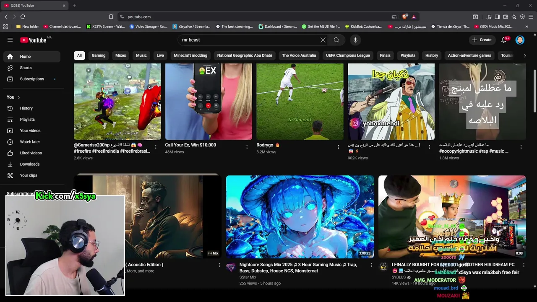Open options for 'I FINALLY BOUGHT' video
Screen dimensions: 537x302
point(524,265)
